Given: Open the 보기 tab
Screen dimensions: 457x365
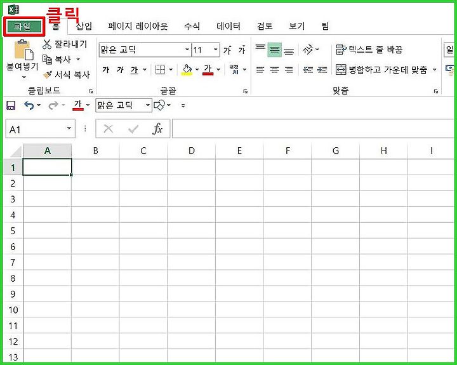Looking at the screenshot, I should (x=296, y=26).
